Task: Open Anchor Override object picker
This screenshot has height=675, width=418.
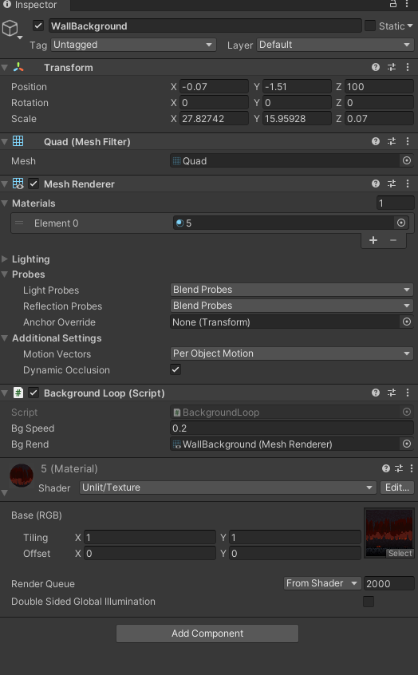Action: (406, 322)
